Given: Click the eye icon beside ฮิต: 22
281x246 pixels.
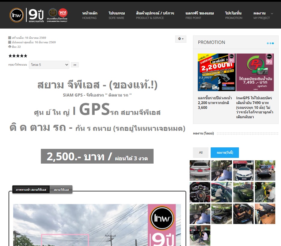Looking at the screenshot, I should 10,47.
